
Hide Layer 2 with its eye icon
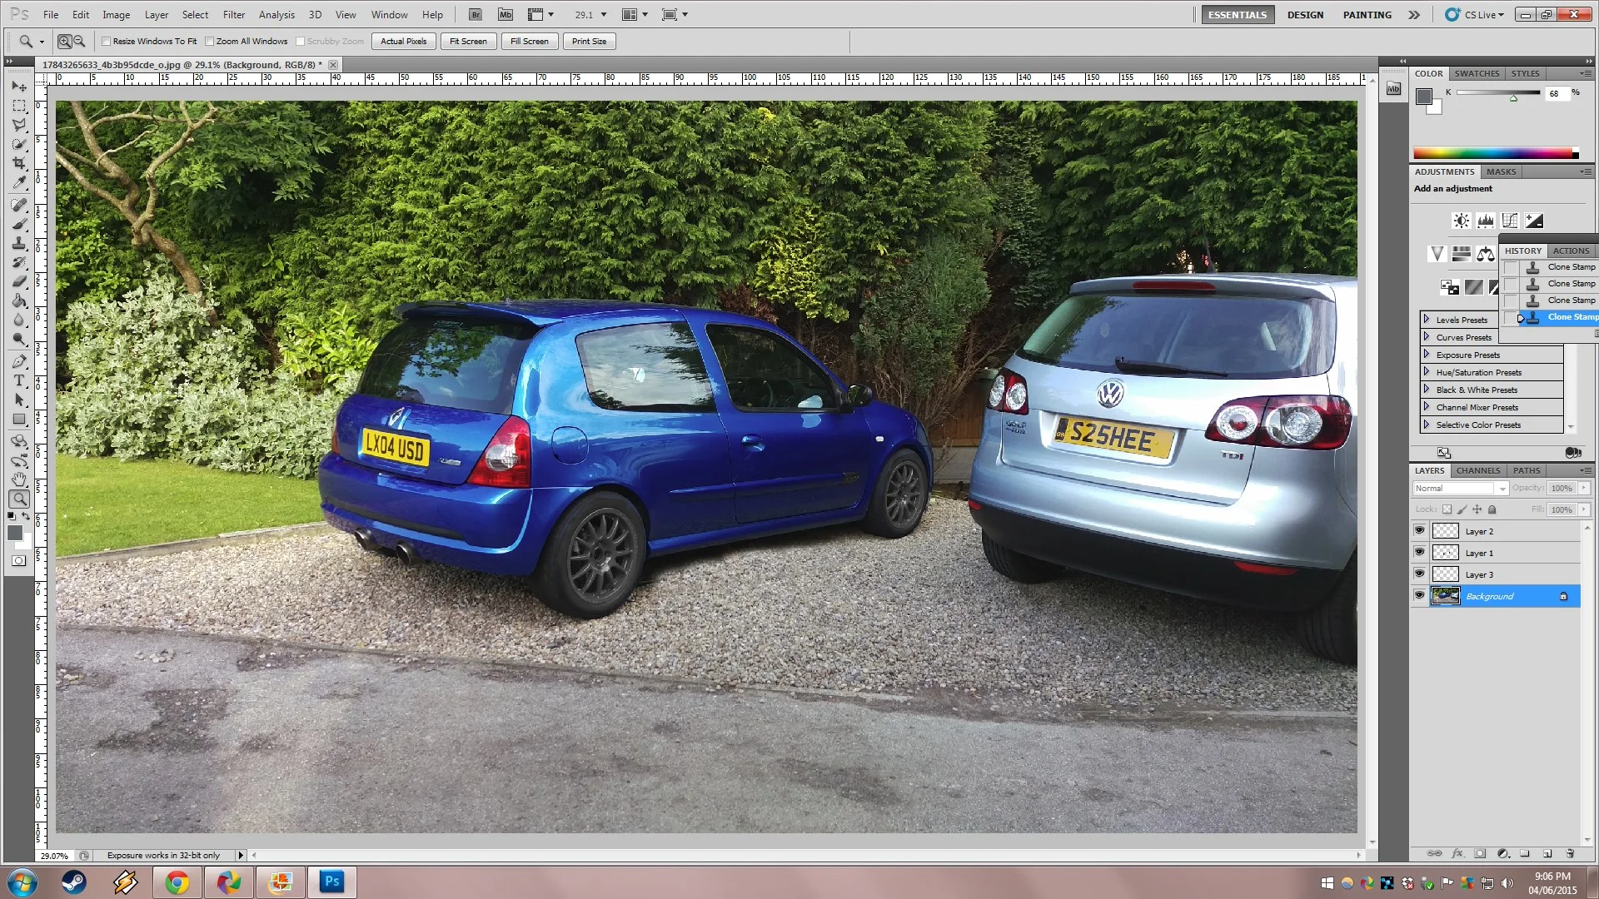coord(1419,531)
